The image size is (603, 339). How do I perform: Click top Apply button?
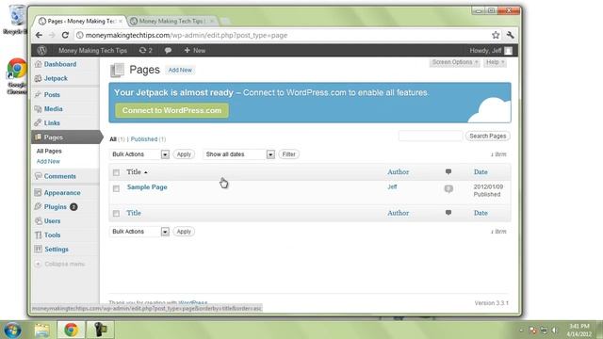coord(184,154)
